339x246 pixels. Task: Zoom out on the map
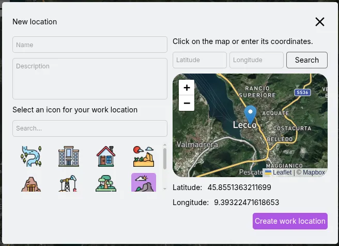(x=187, y=103)
